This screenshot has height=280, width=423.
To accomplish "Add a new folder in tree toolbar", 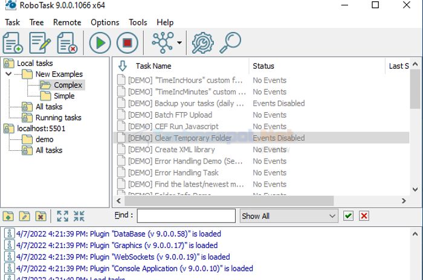I will point(8,216).
